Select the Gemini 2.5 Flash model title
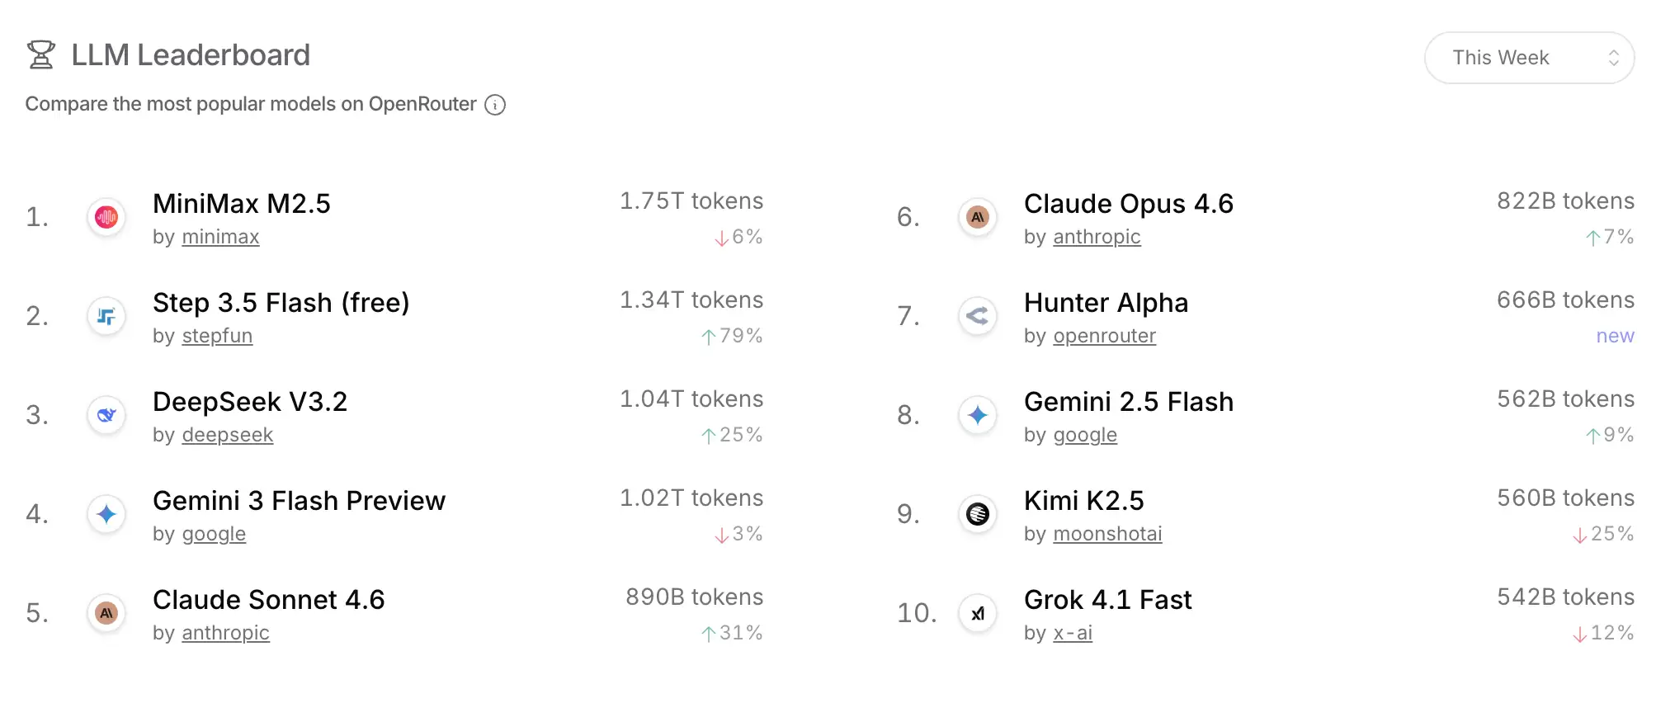 coord(1128,402)
